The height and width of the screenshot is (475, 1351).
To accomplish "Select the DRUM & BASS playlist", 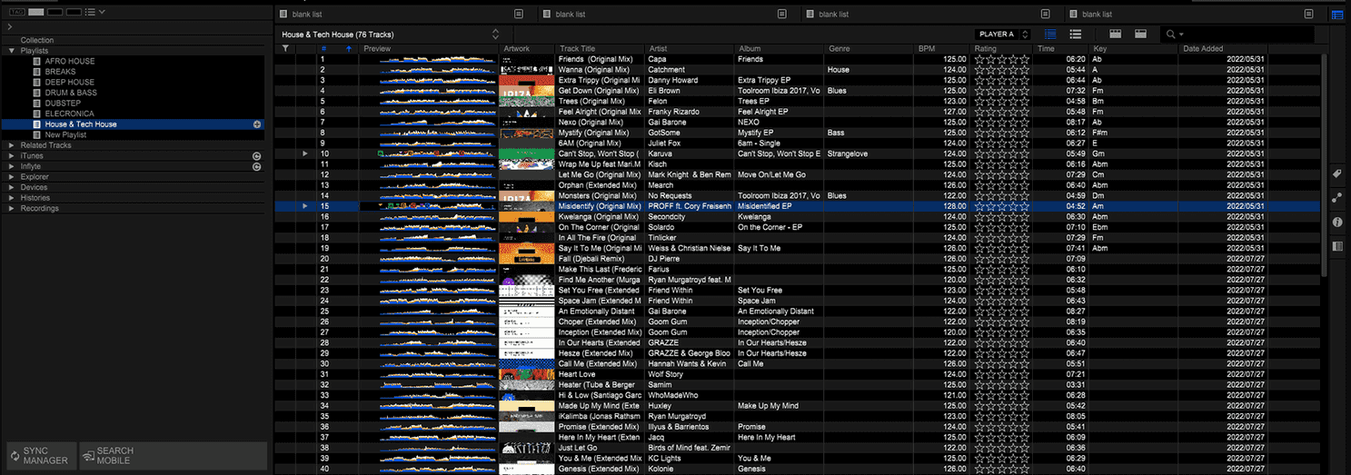I will pos(71,93).
